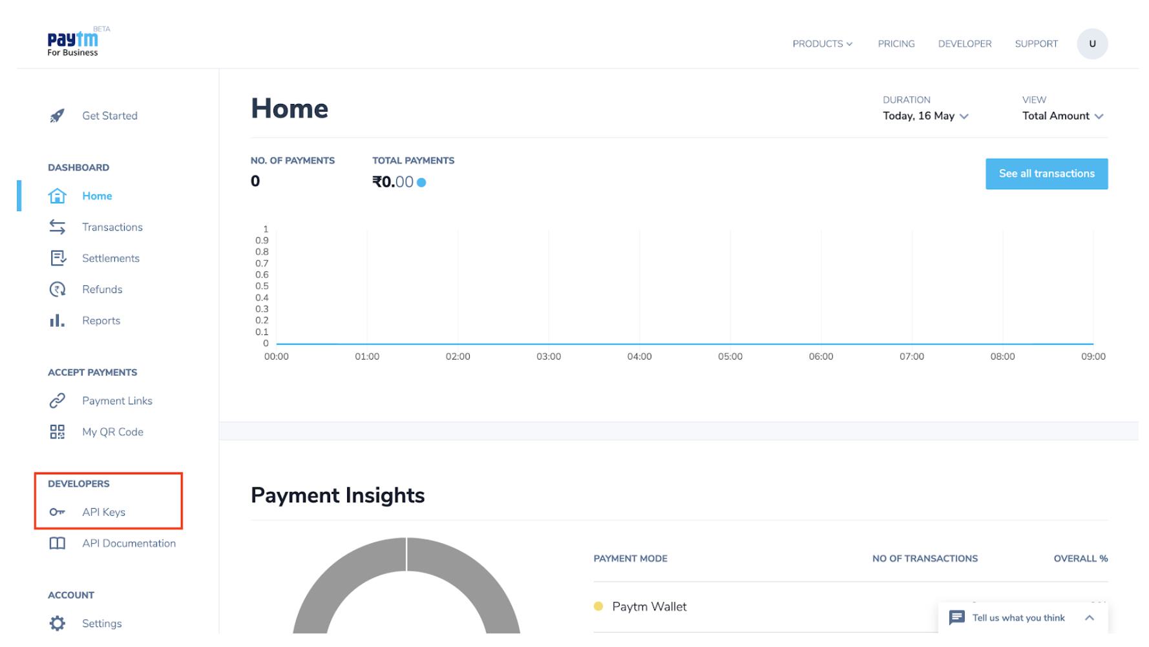Screen dimensions: 1149x647
Task: Open Refunds from the sidebar
Action: [x=102, y=289]
